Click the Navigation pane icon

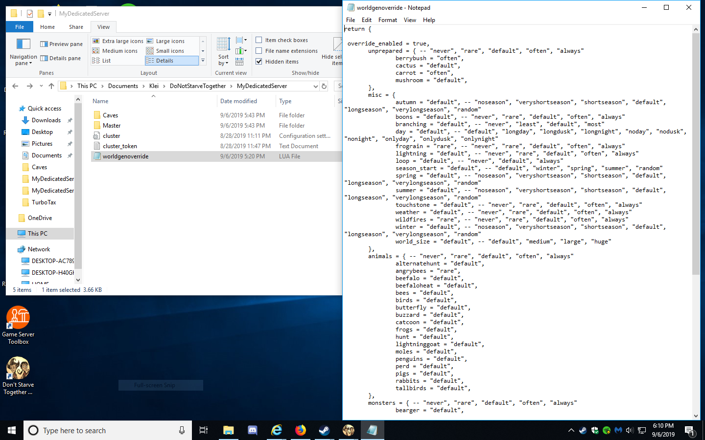tap(23, 45)
